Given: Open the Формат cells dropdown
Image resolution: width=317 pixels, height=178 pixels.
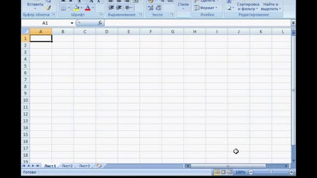Looking at the screenshot, I should tap(206, 8).
